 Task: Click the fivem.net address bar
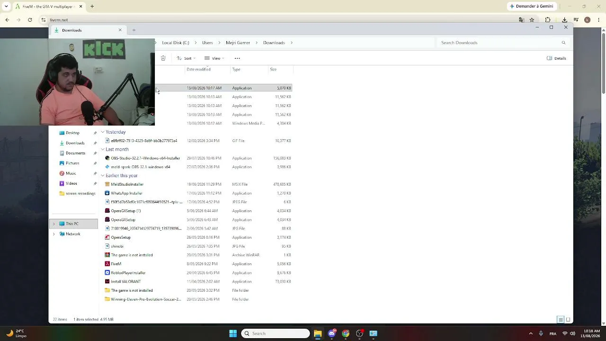pyautogui.click(x=279, y=20)
